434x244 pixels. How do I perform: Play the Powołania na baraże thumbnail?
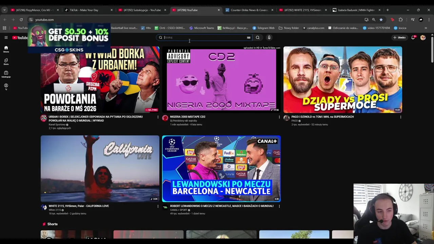[100, 80]
